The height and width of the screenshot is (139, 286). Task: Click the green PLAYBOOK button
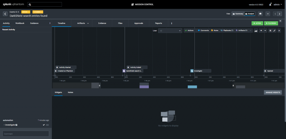tap(271, 23)
